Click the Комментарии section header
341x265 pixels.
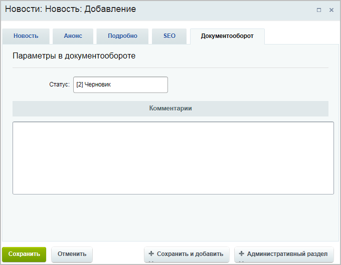click(x=170, y=108)
